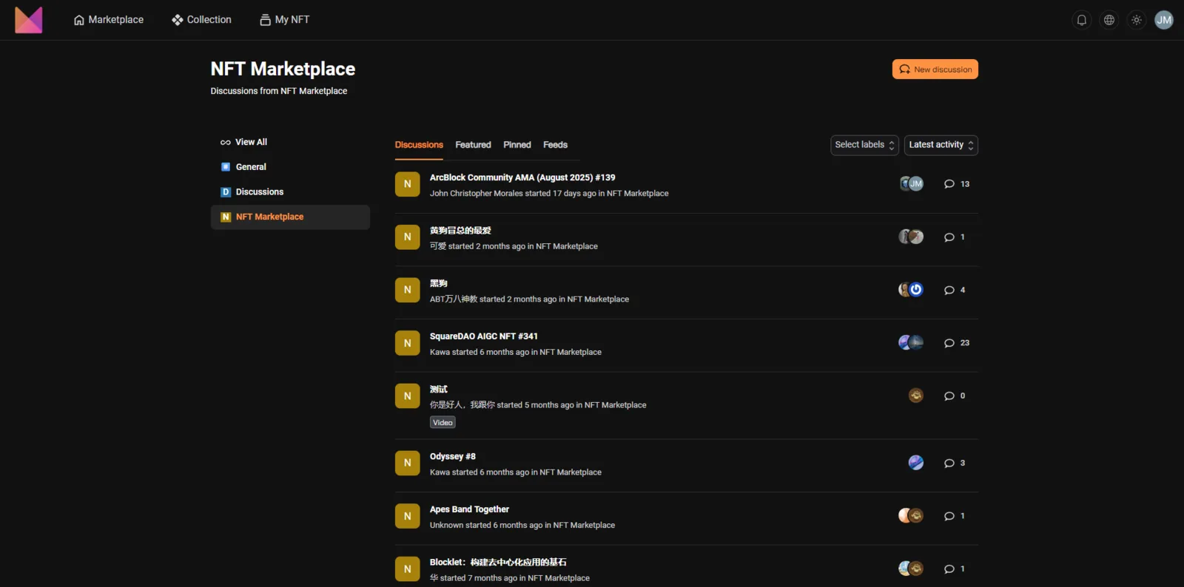Click N board icon beside 测试

(408, 396)
